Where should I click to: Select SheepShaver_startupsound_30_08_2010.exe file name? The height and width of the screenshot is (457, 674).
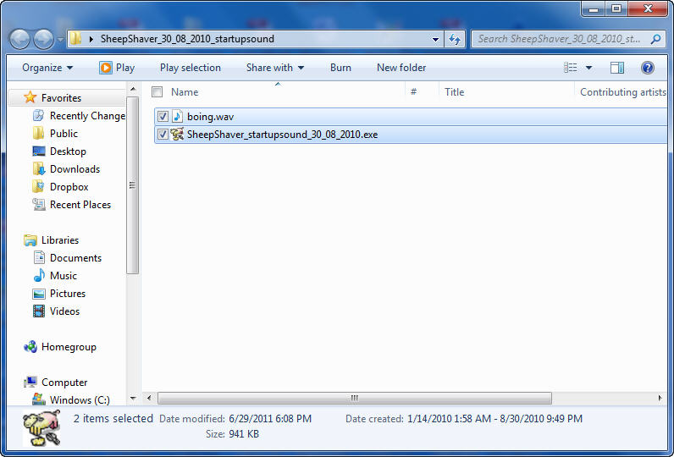point(283,135)
